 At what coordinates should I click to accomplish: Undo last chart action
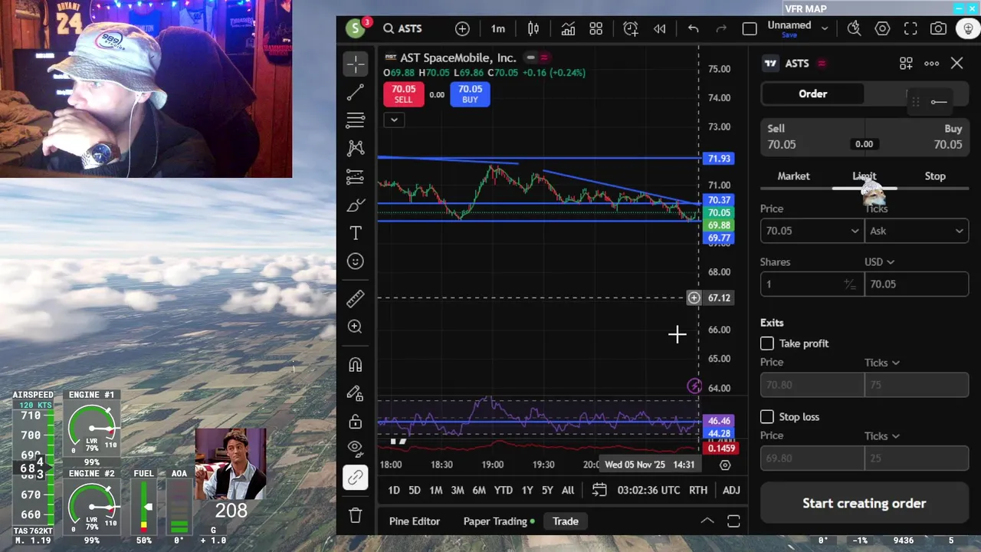click(x=693, y=28)
